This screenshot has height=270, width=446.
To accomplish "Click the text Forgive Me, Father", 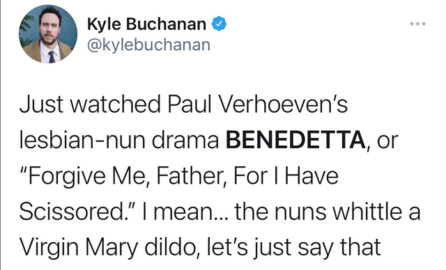I will point(123,176).
